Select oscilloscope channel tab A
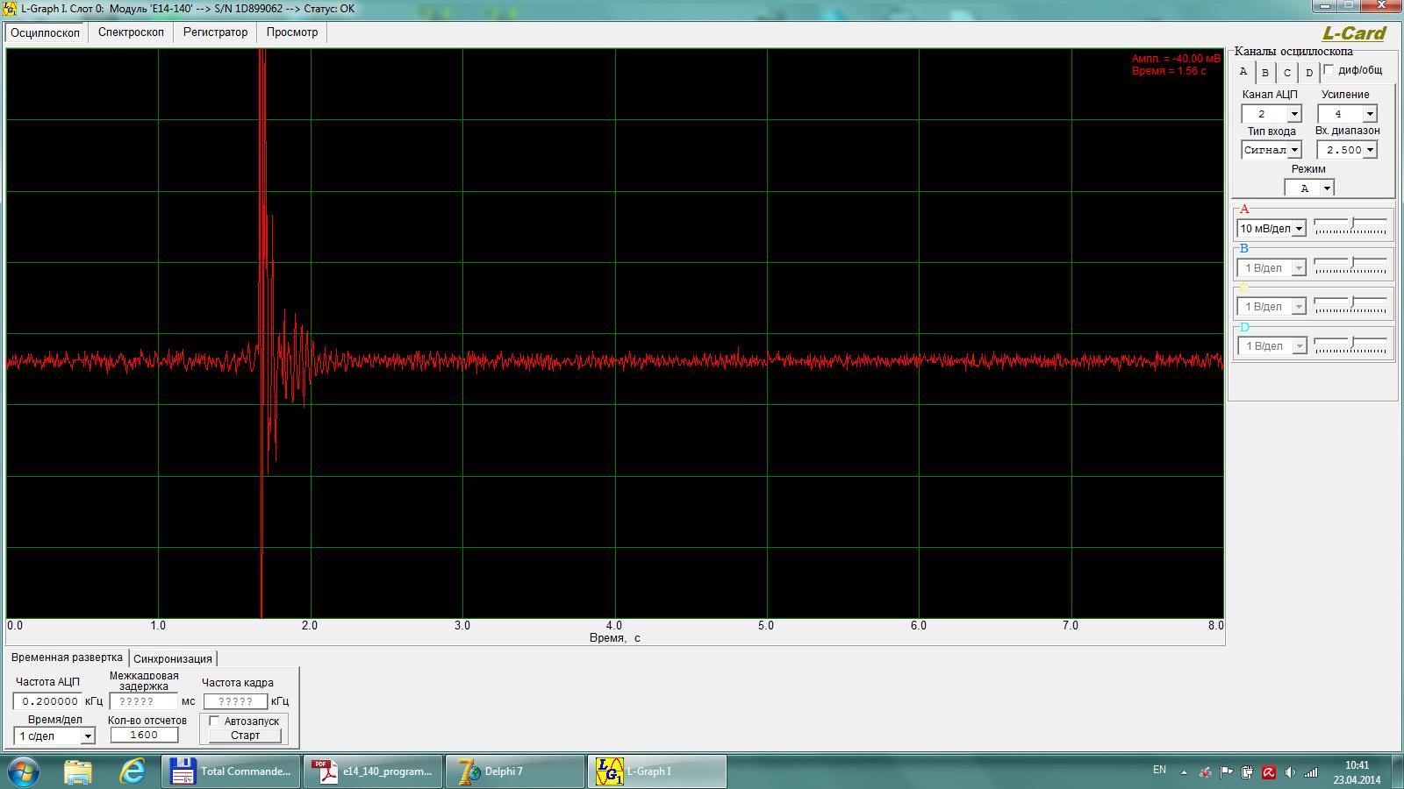 pyautogui.click(x=1243, y=72)
